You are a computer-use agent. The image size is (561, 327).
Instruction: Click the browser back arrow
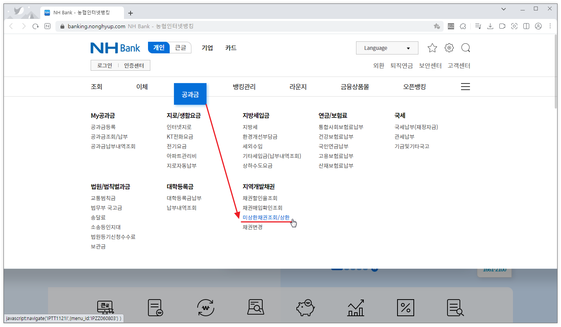11,26
